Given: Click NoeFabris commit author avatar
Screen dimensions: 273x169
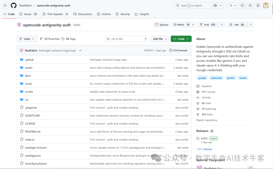Looking at the screenshot, I should pos(21,51).
